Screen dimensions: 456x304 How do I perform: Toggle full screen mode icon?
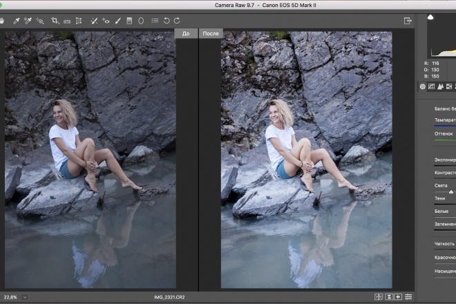(408, 21)
